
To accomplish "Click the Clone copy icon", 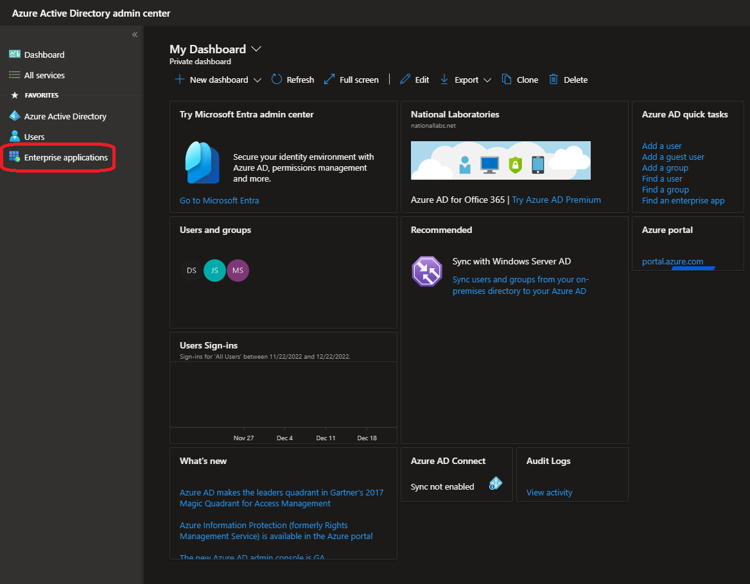I will pos(506,80).
